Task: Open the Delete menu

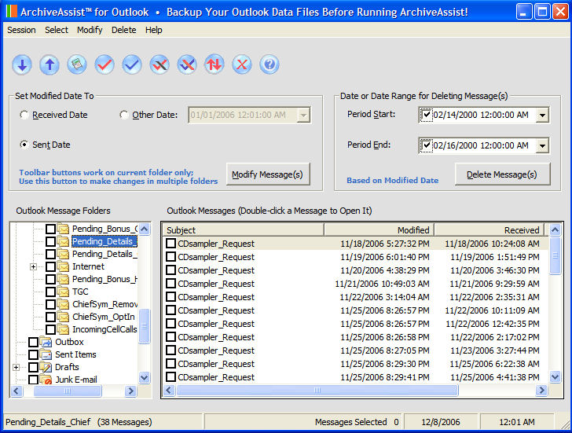Action: pos(124,30)
